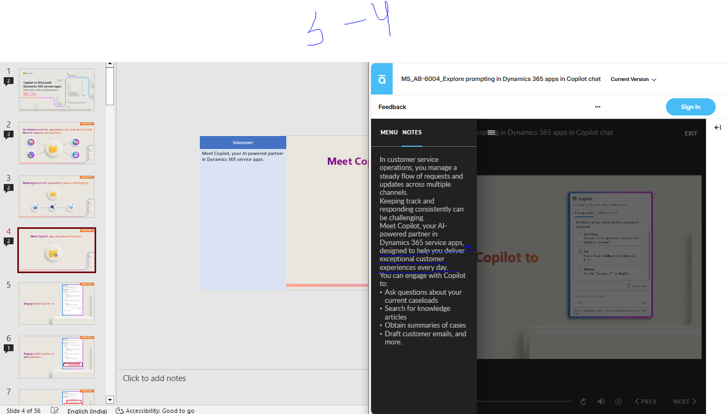Open the Feedback section
727x414 pixels.
(392, 106)
